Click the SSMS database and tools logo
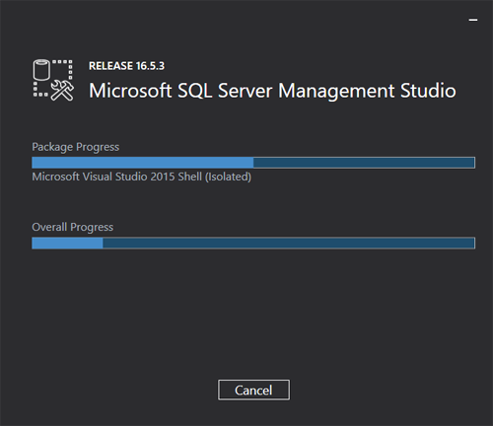The width and height of the screenshot is (493, 426). click(53, 80)
